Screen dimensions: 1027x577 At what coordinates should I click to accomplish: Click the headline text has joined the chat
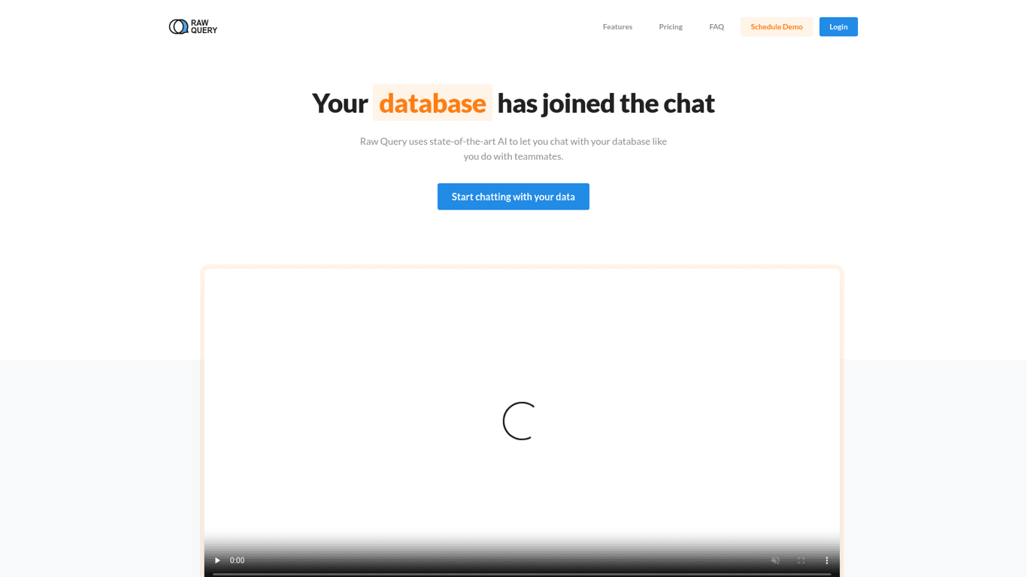coord(606,103)
